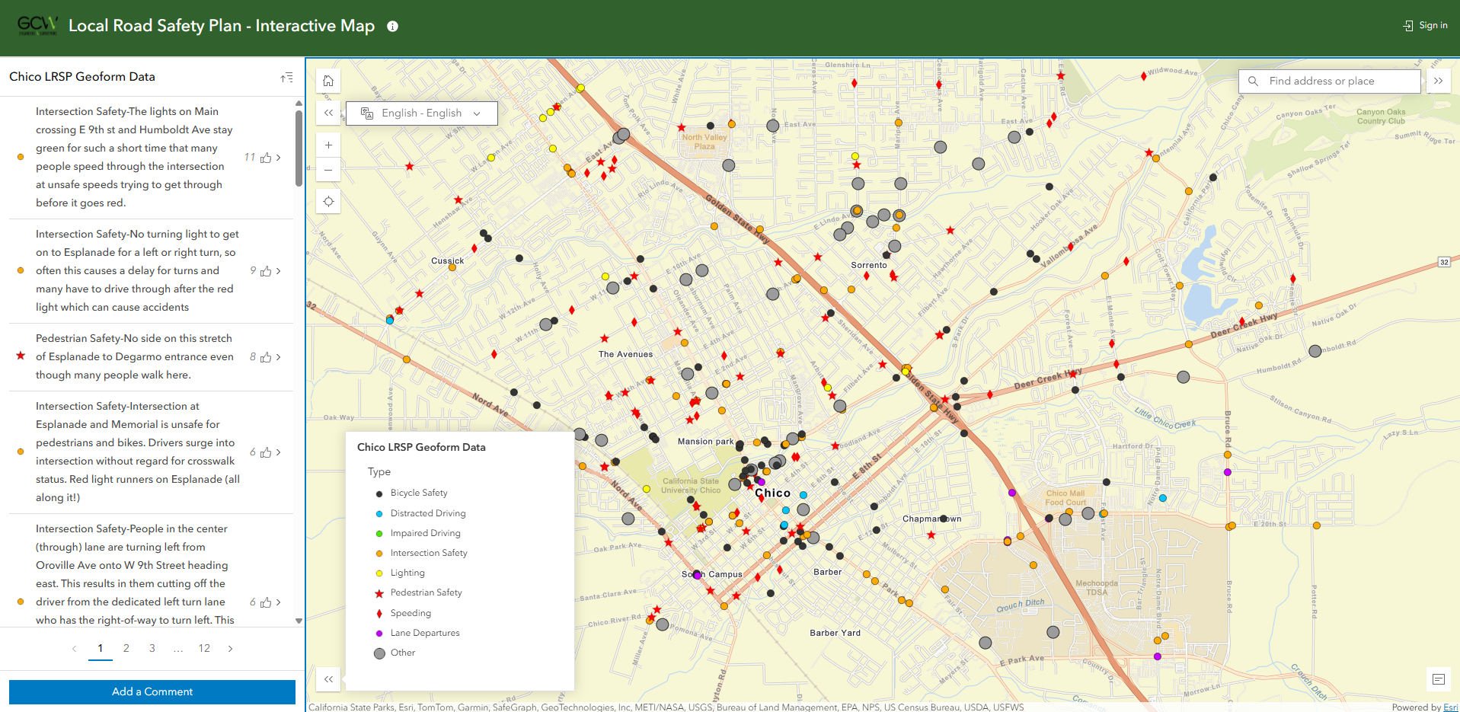Click the Add a Comment button
Image resolution: width=1460 pixels, height=712 pixels.
point(152,691)
